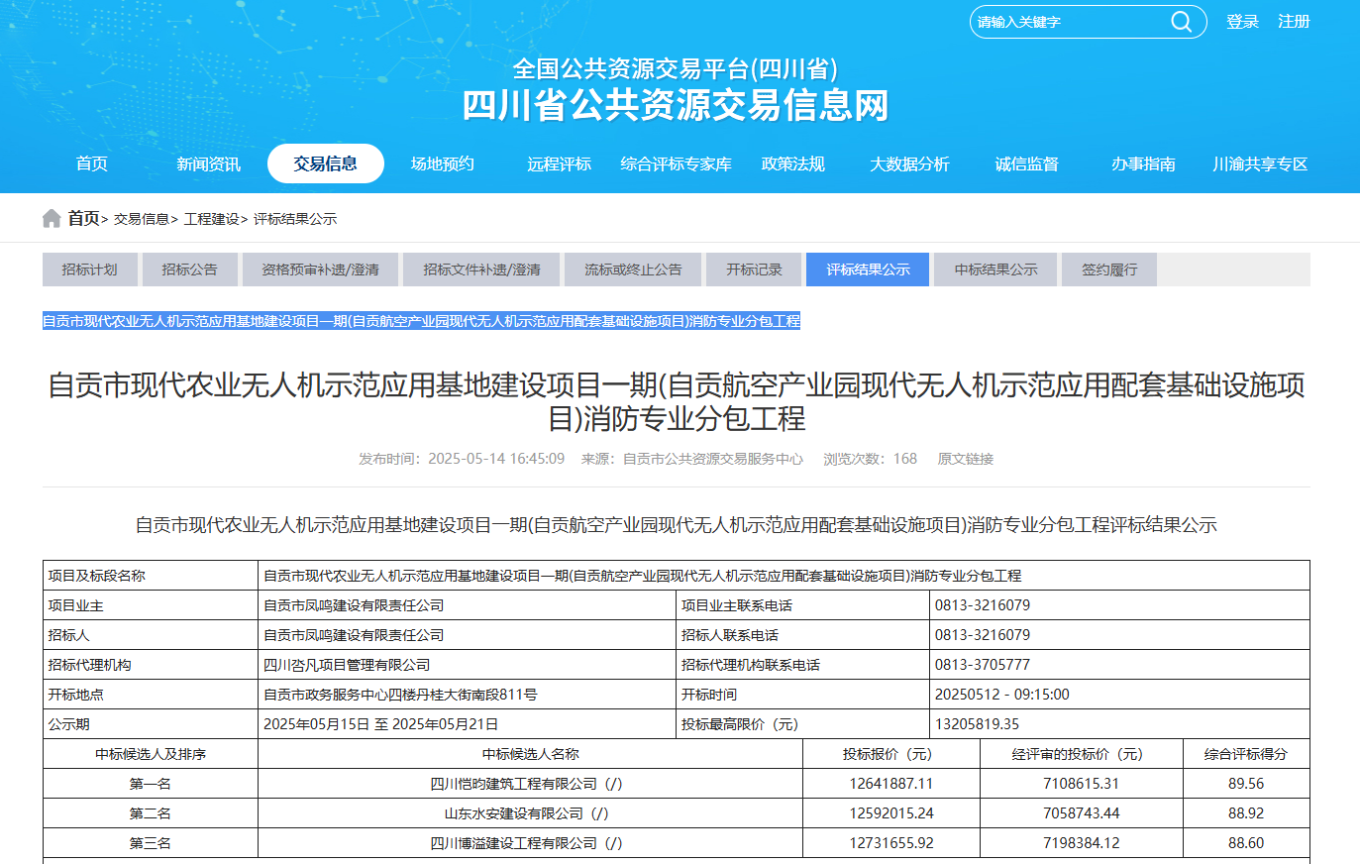Switch to 招标公告 tab
Image resolution: width=1360 pixels, height=864 pixels.
[x=189, y=270]
